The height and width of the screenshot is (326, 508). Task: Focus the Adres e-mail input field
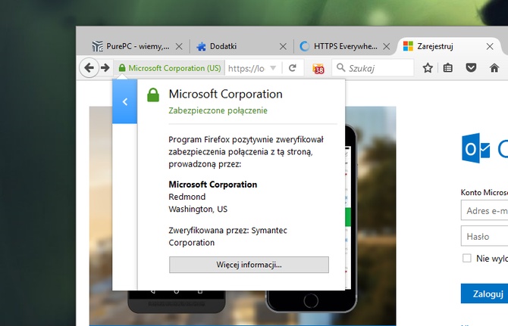click(x=484, y=210)
